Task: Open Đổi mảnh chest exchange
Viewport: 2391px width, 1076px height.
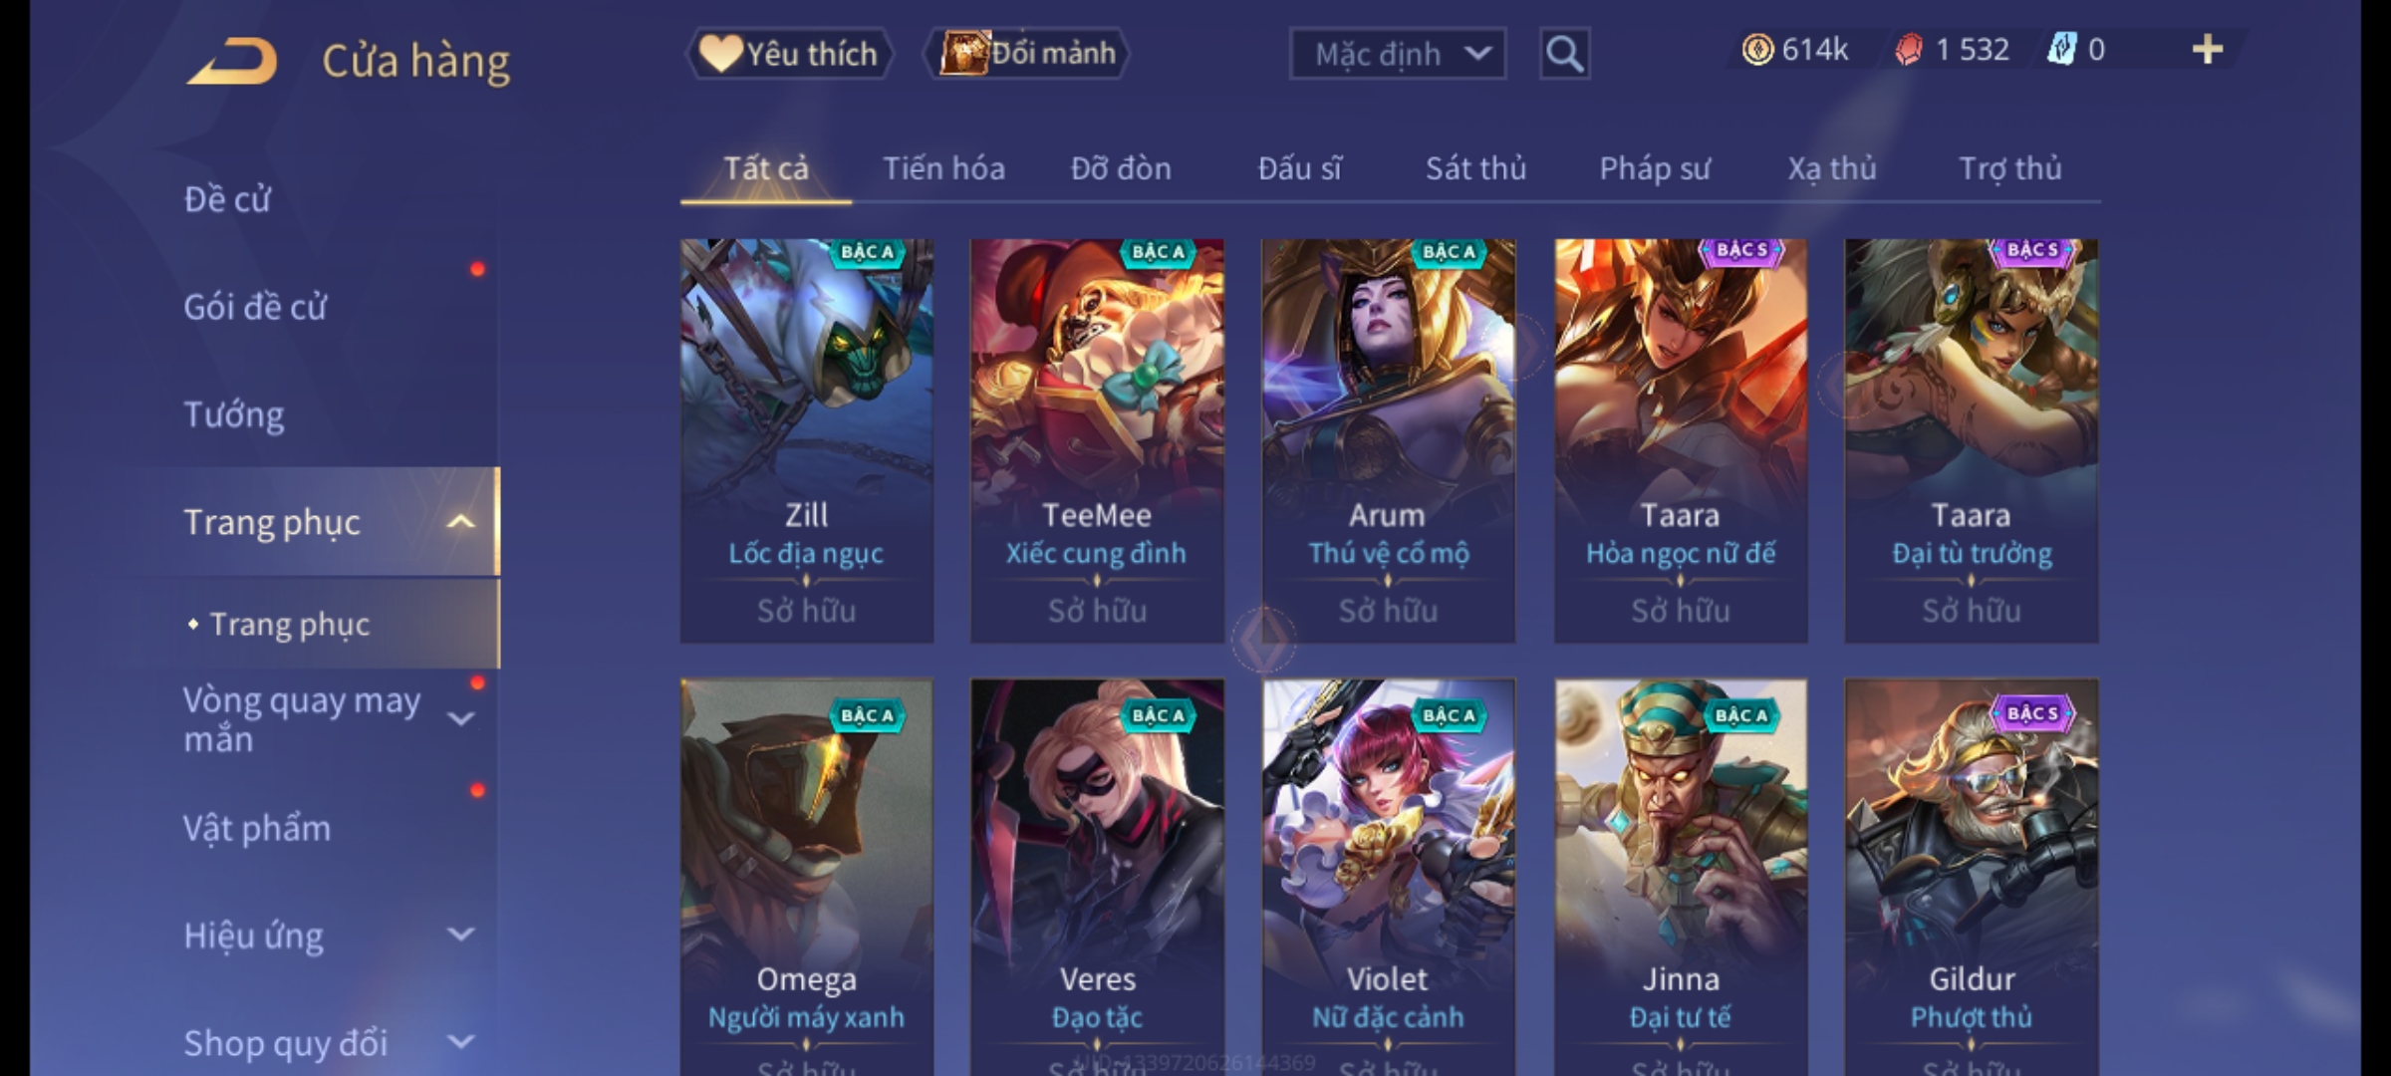Action: tap(1028, 54)
